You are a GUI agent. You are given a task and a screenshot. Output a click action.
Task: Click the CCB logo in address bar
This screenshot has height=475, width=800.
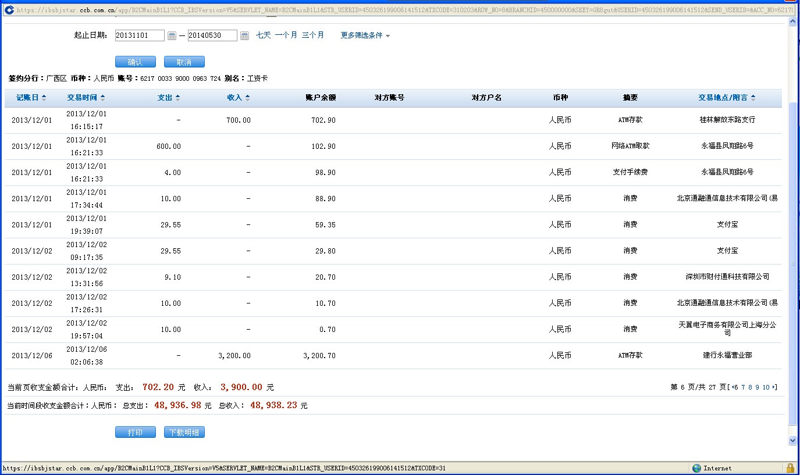click(9, 10)
